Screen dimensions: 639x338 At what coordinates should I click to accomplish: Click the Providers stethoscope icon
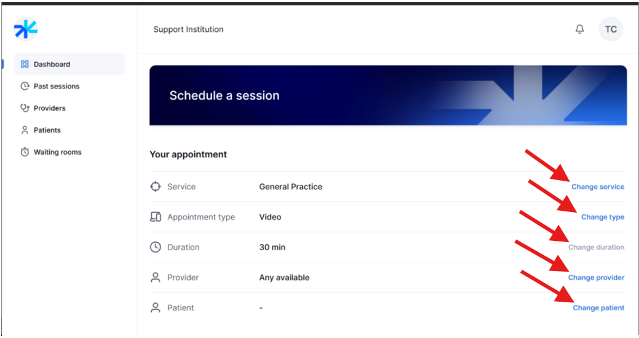coord(25,108)
